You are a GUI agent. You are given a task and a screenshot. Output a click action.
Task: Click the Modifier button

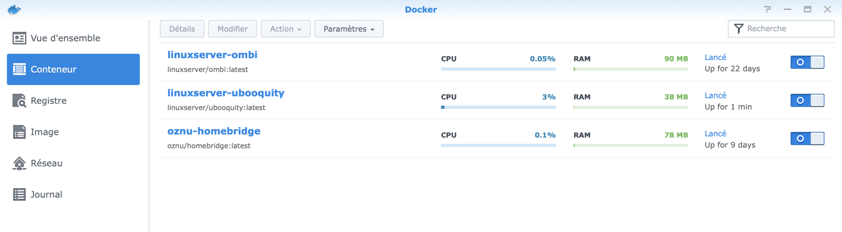(x=232, y=29)
